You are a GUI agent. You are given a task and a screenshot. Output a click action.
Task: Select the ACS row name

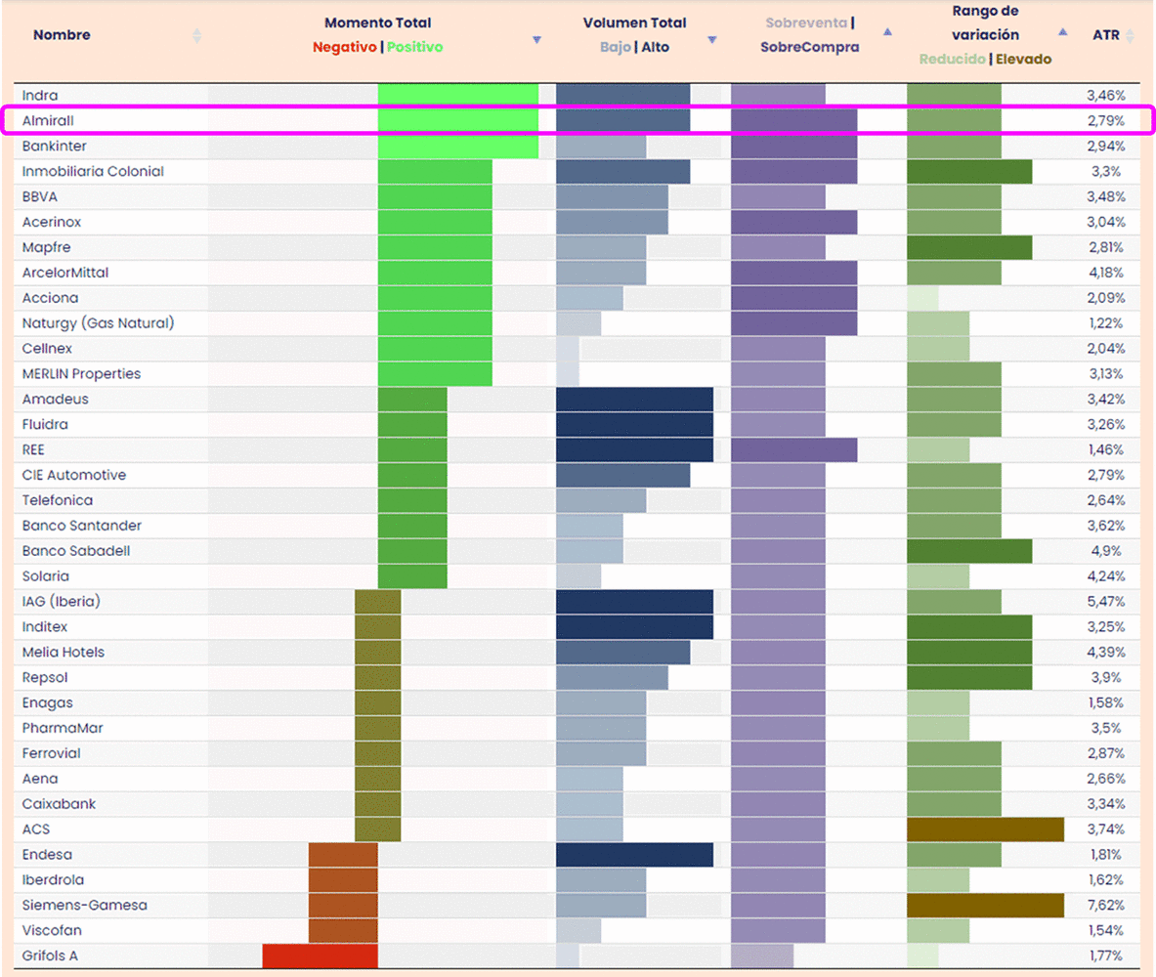36,829
